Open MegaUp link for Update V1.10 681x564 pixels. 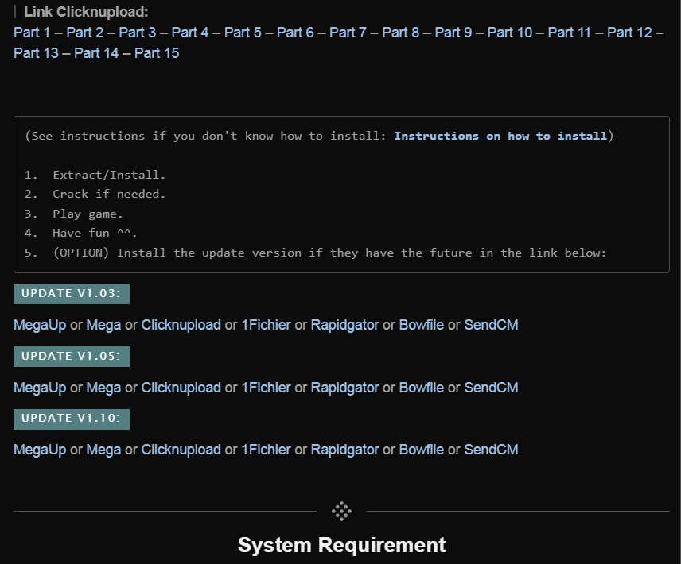click(40, 450)
